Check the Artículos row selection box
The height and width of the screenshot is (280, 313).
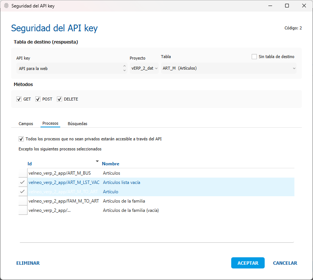tap(23, 173)
